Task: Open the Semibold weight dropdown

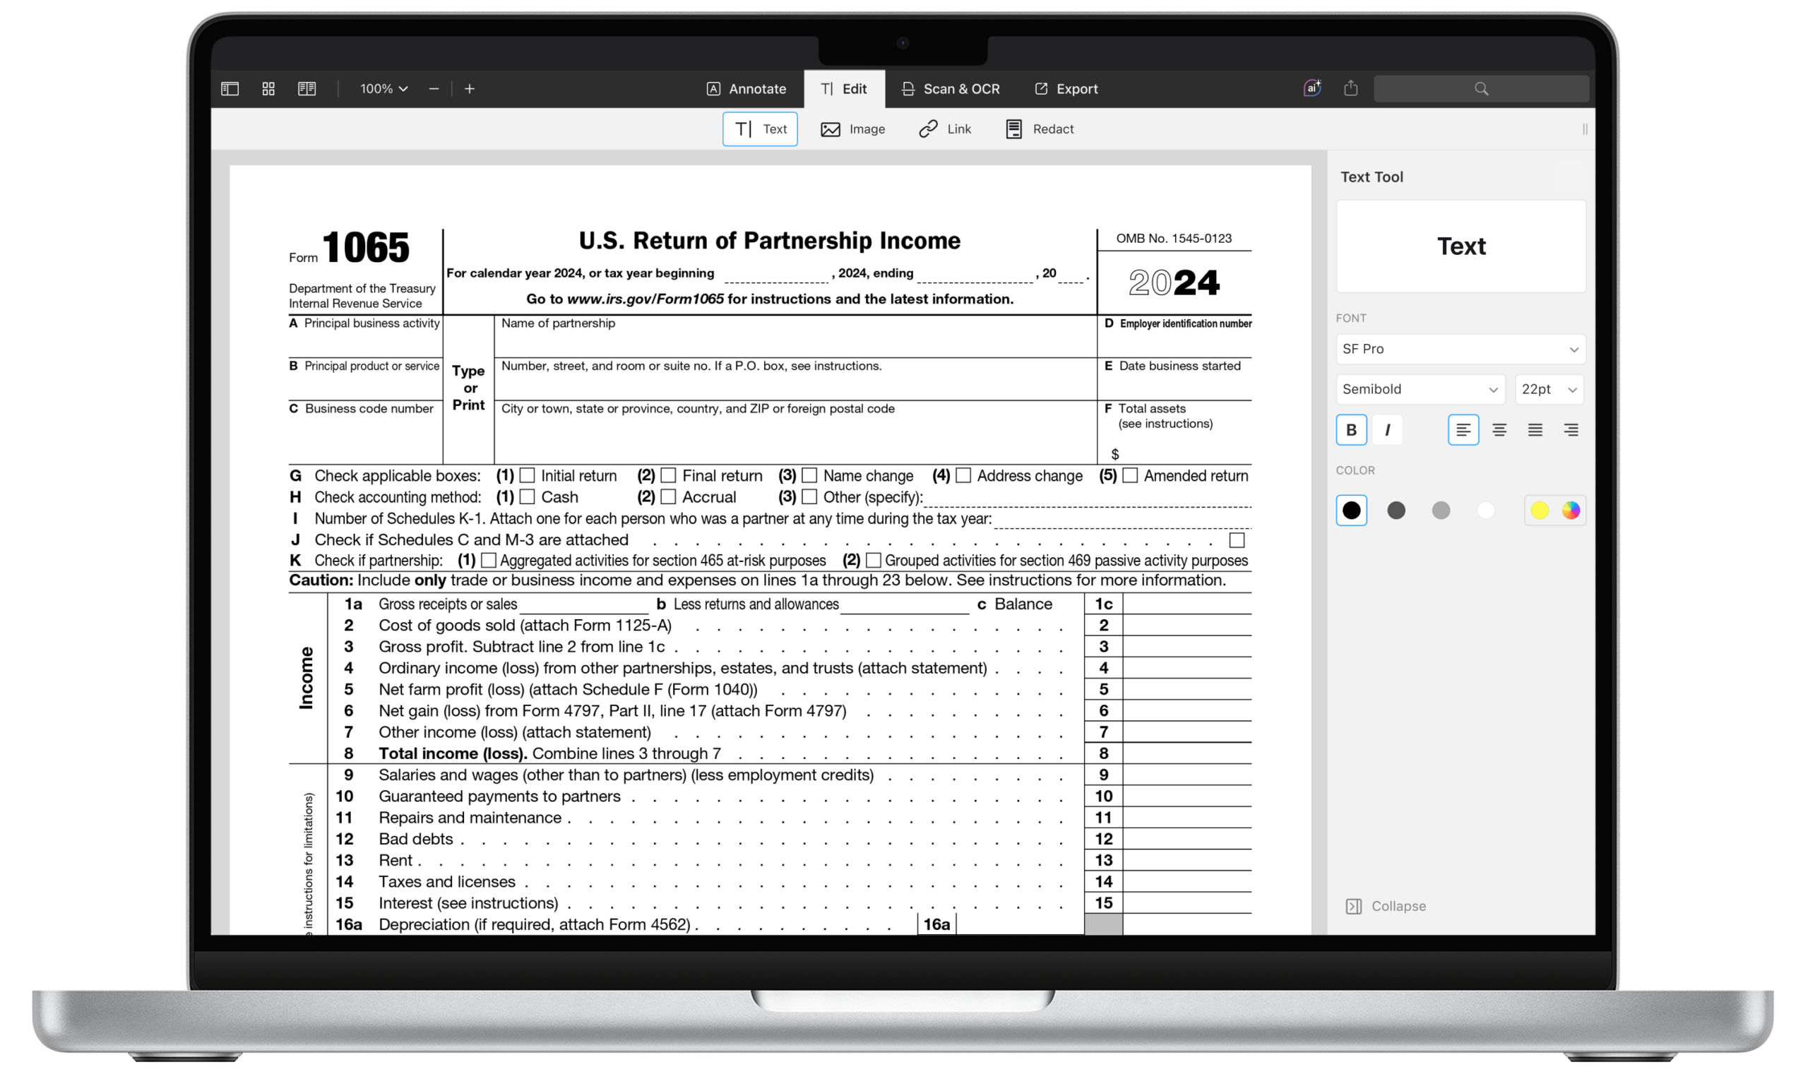Action: pos(1420,389)
